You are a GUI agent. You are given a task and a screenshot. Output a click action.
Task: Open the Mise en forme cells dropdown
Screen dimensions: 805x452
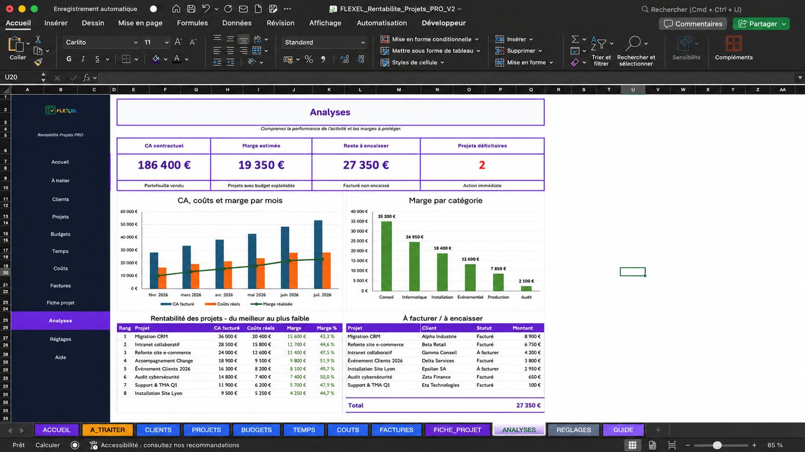(524, 62)
